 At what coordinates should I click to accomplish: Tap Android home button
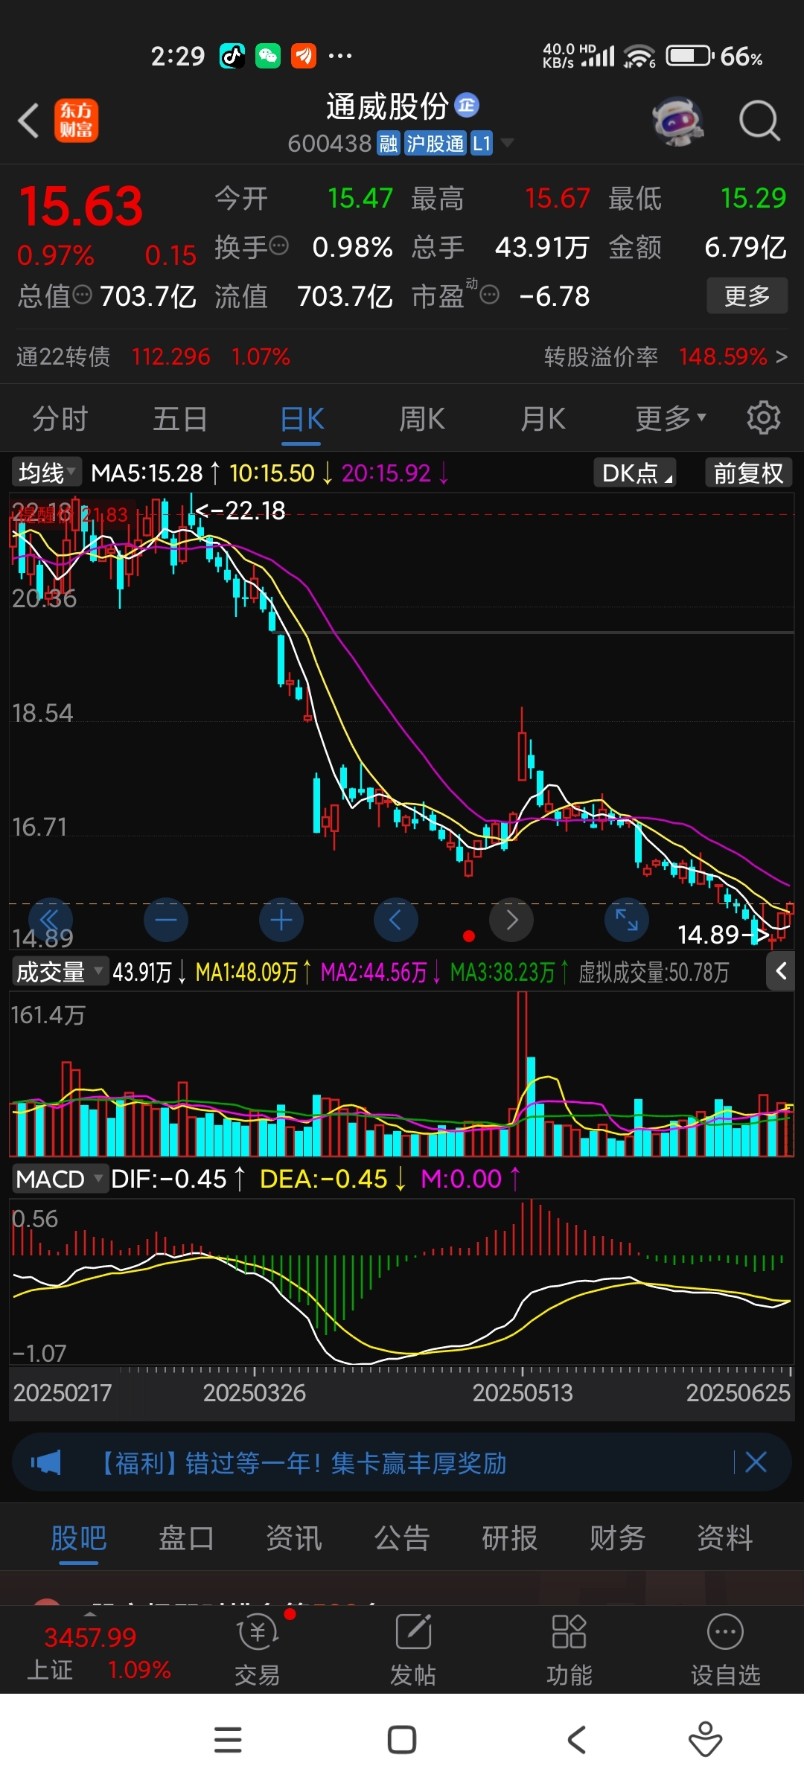pyautogui.click(x=402, y=1740)
